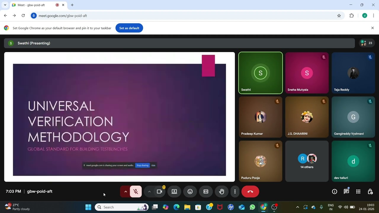379x213 pixels.
Task: Click the microphone-in-use indicator in address bar
Action: click(x=34, y=16)
